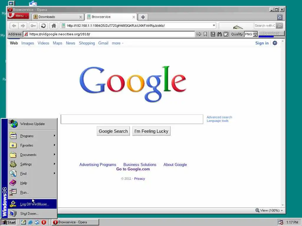Open Google Shopping link
The height and width of the screenshot is (226, 302).
[x=87, y=43]
